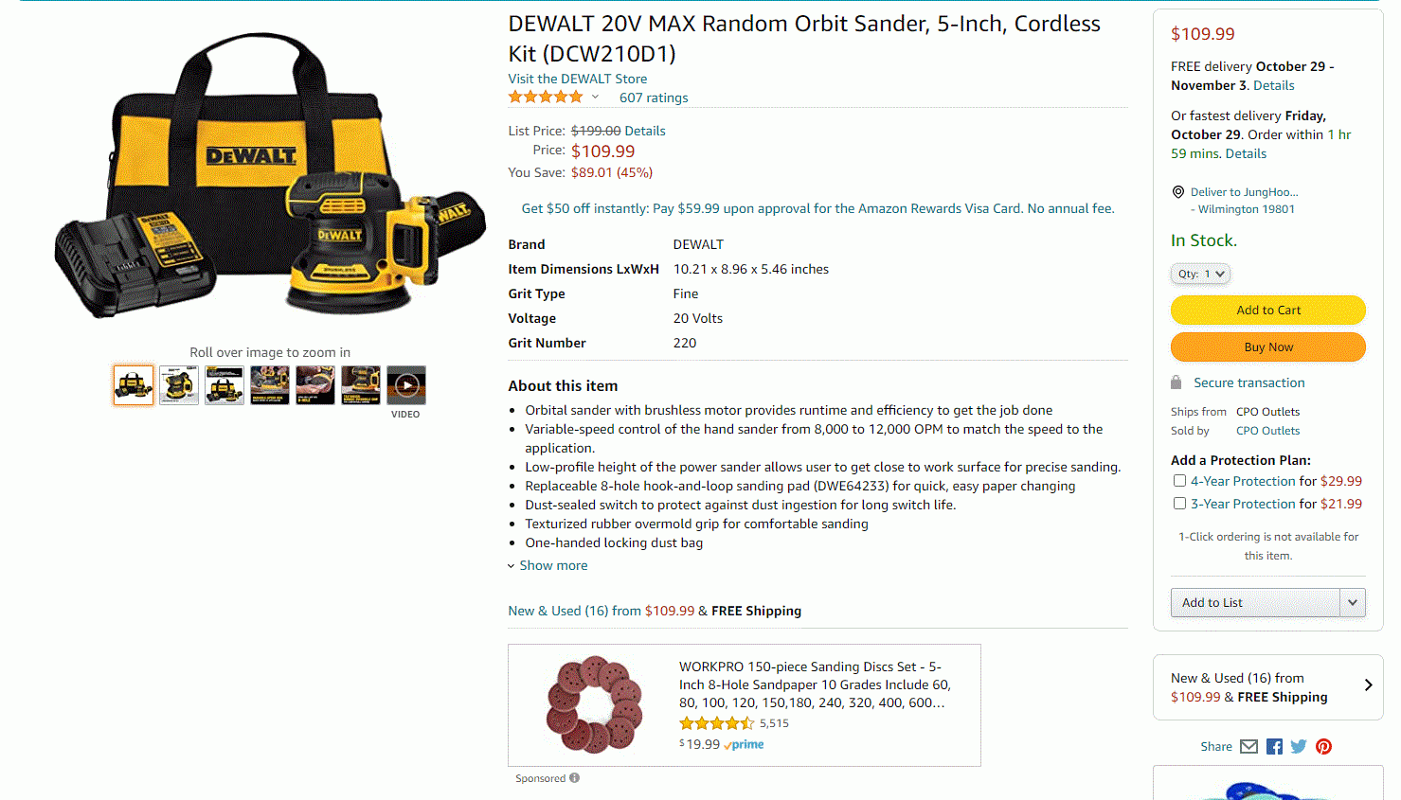Screen dimensions: 1401x800
Task: Share on Twitter icon
Action: click(1299, 746)
